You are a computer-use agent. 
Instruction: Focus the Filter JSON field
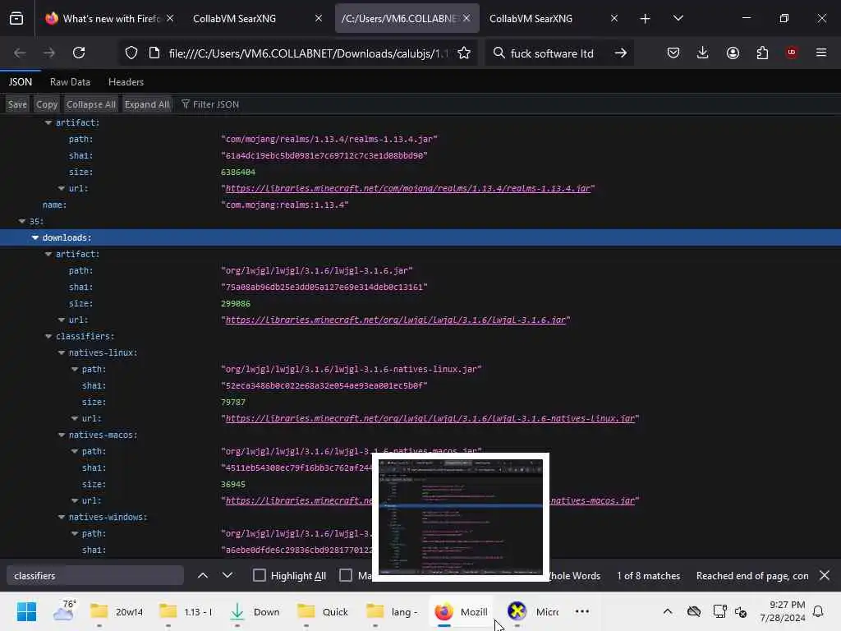216,104
